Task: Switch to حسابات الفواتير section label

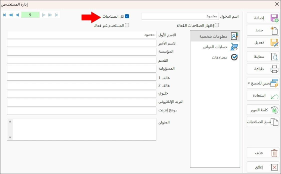Action: [x=215, y=47]
